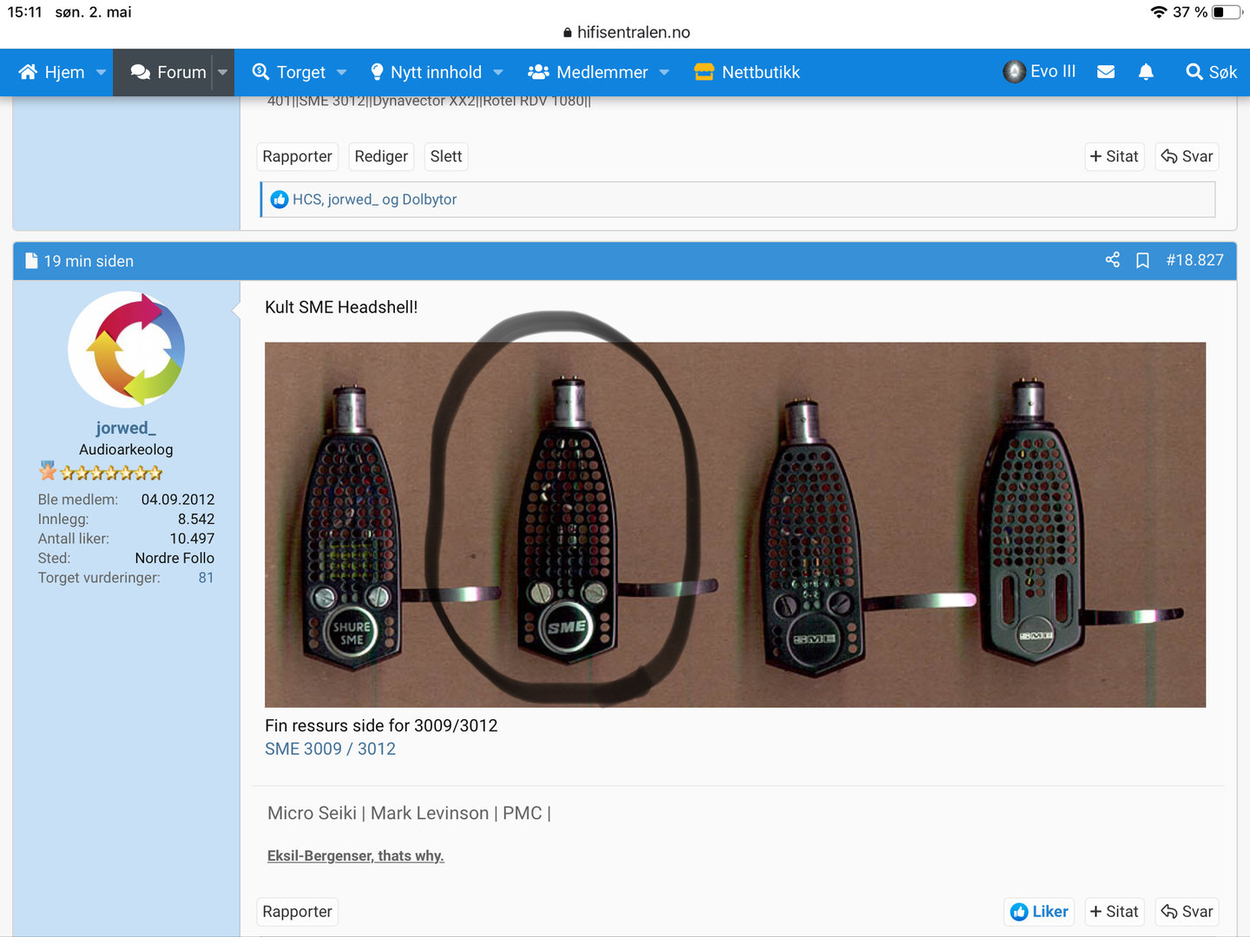
Task: Click + Sitat on the upper post
Action: tap(1115, 156)
